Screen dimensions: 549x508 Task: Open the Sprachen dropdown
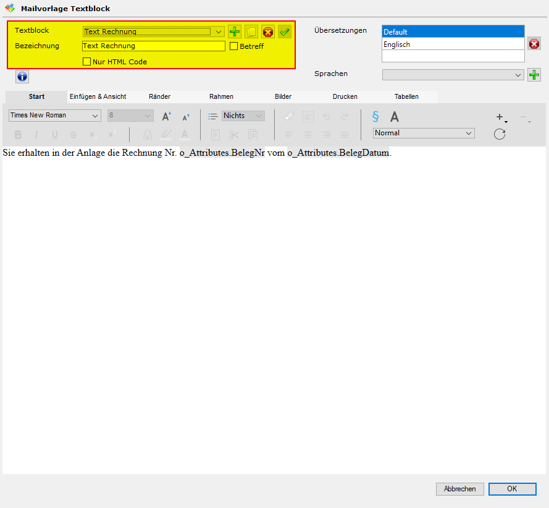click(518, 75)
